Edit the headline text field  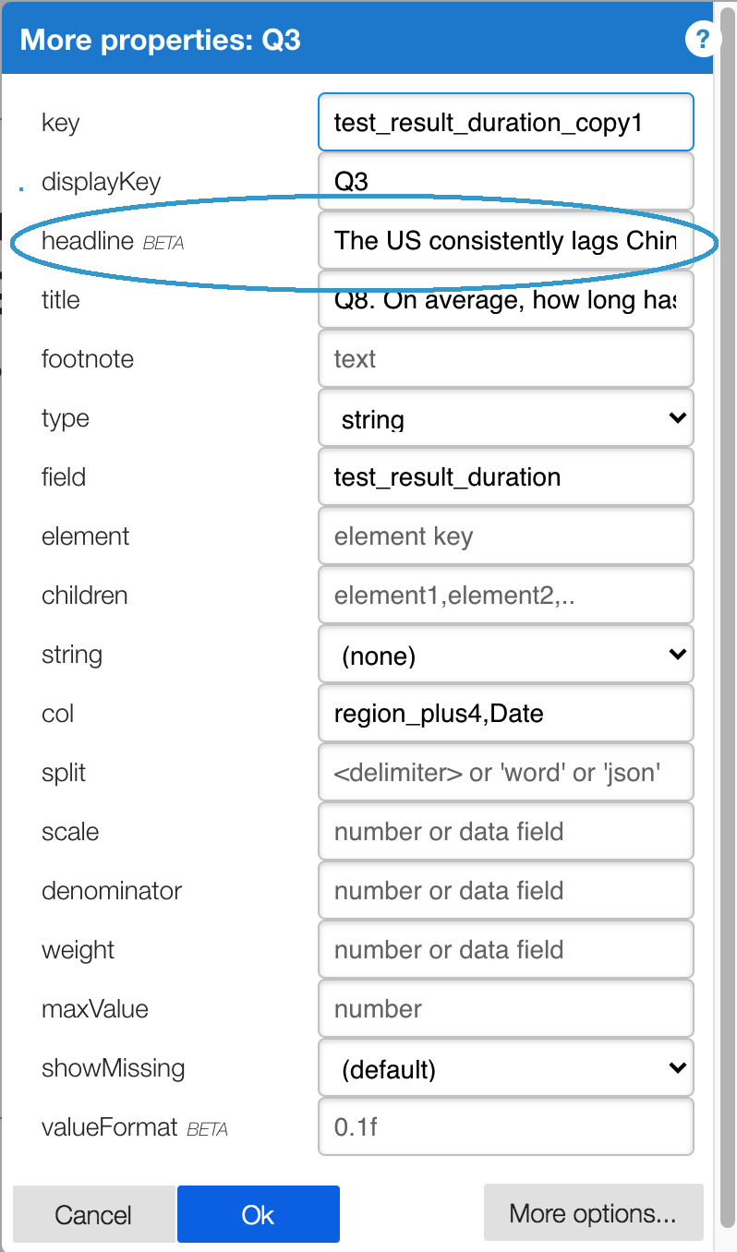coord(505,240)
